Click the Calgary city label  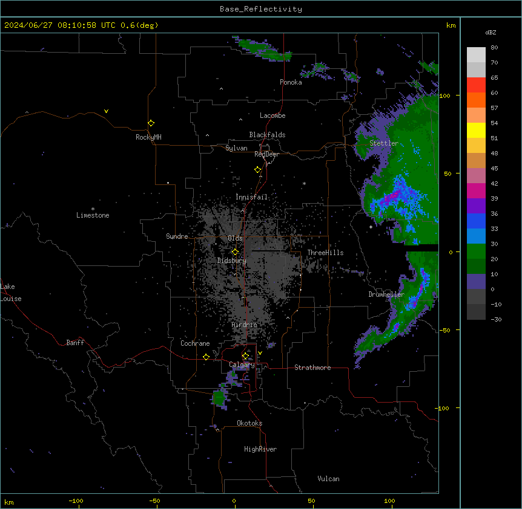[242, 365]
